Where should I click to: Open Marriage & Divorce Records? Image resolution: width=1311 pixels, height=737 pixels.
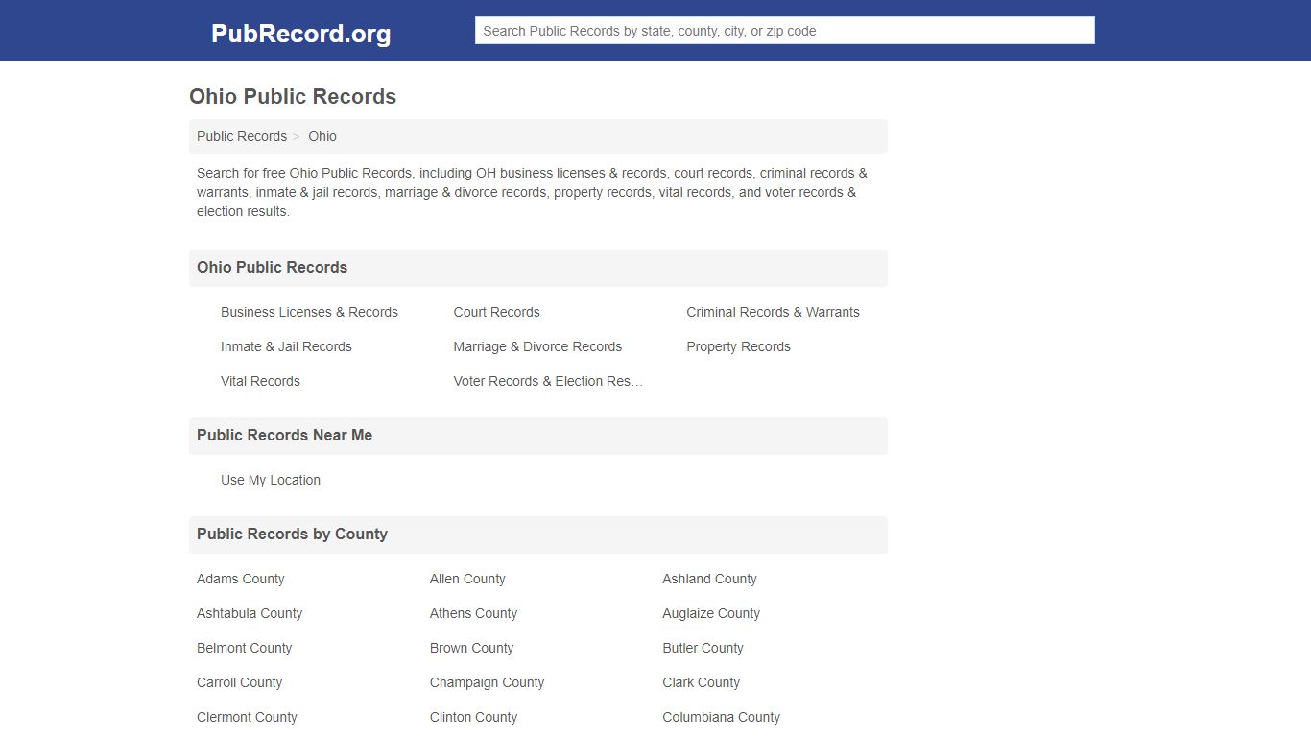[537, 346]
